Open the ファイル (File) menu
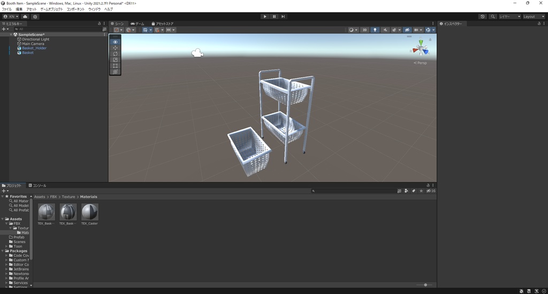The width and height of the screenshot is (548, 294). coord(6,9)
